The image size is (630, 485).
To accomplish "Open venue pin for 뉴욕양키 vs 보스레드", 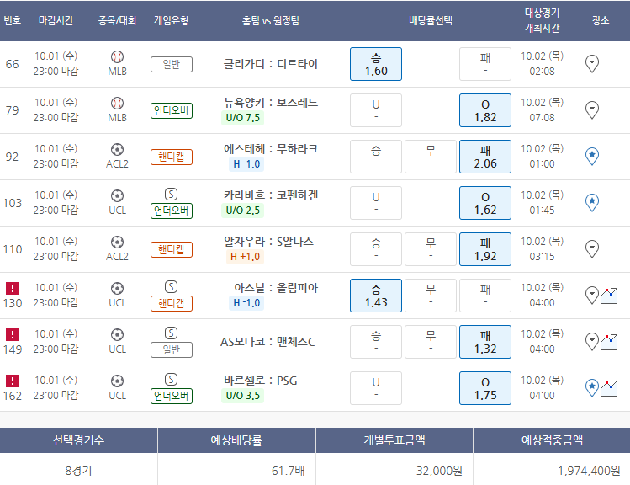I will (591, 109).
